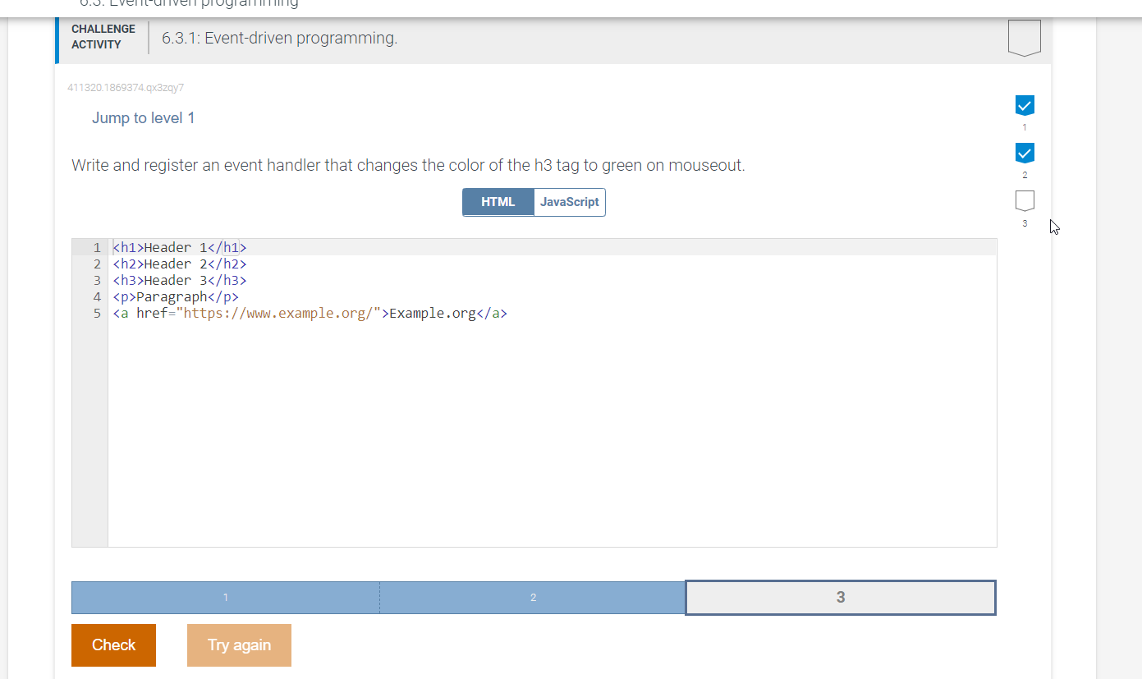Select completed level 1 checkbox indicator
The image size is (1142, 679).
point(1025,104)
